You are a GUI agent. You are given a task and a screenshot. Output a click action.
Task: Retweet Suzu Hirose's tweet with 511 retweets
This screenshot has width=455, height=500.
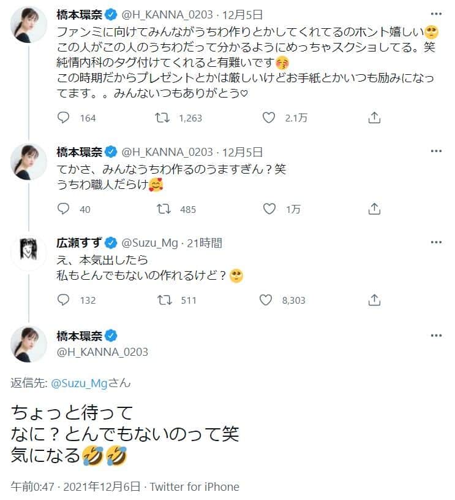(163, 299)
